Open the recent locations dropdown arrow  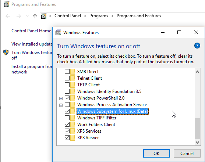[27, 16]
